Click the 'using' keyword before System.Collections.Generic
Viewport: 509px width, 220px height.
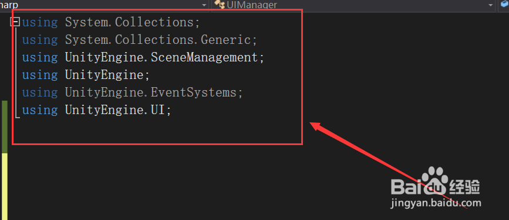pos(39,40)
